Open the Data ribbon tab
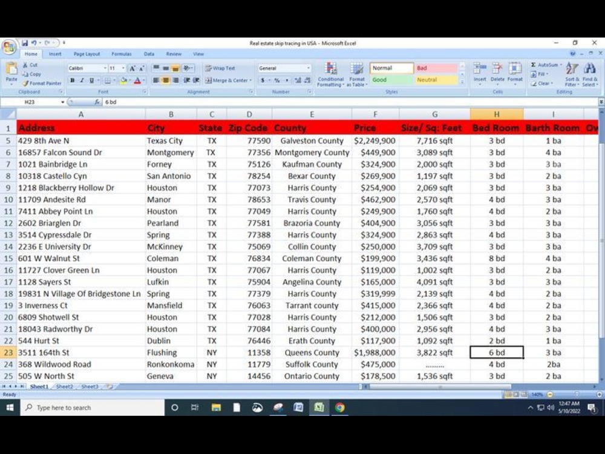This screenshot has height=454, width=605. [x=149, y=54]
